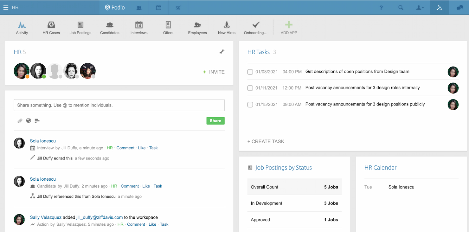
Task: Attach a file using paperclip icon
Action: [20, 121]
